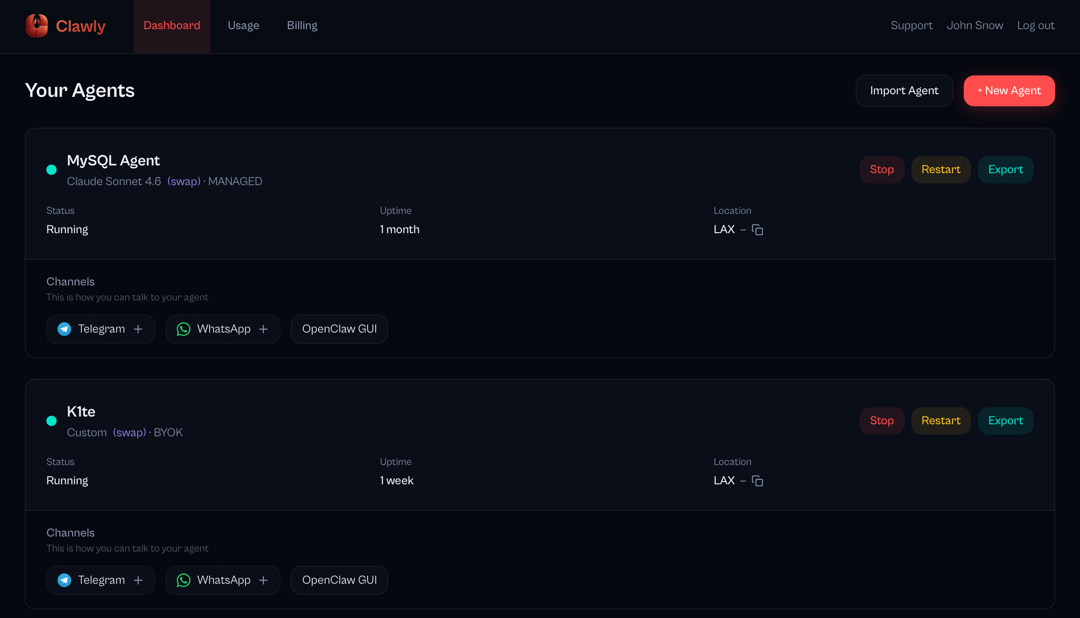Go to the Dashboard tab
Viewport: 1080px width, 618px height.
(x=172, y=26)
